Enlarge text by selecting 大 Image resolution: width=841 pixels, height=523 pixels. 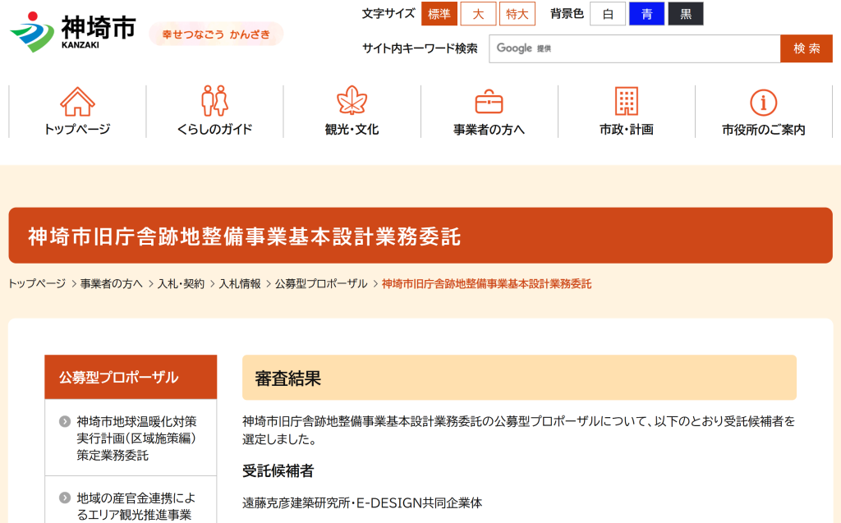(x=478, y=14)
